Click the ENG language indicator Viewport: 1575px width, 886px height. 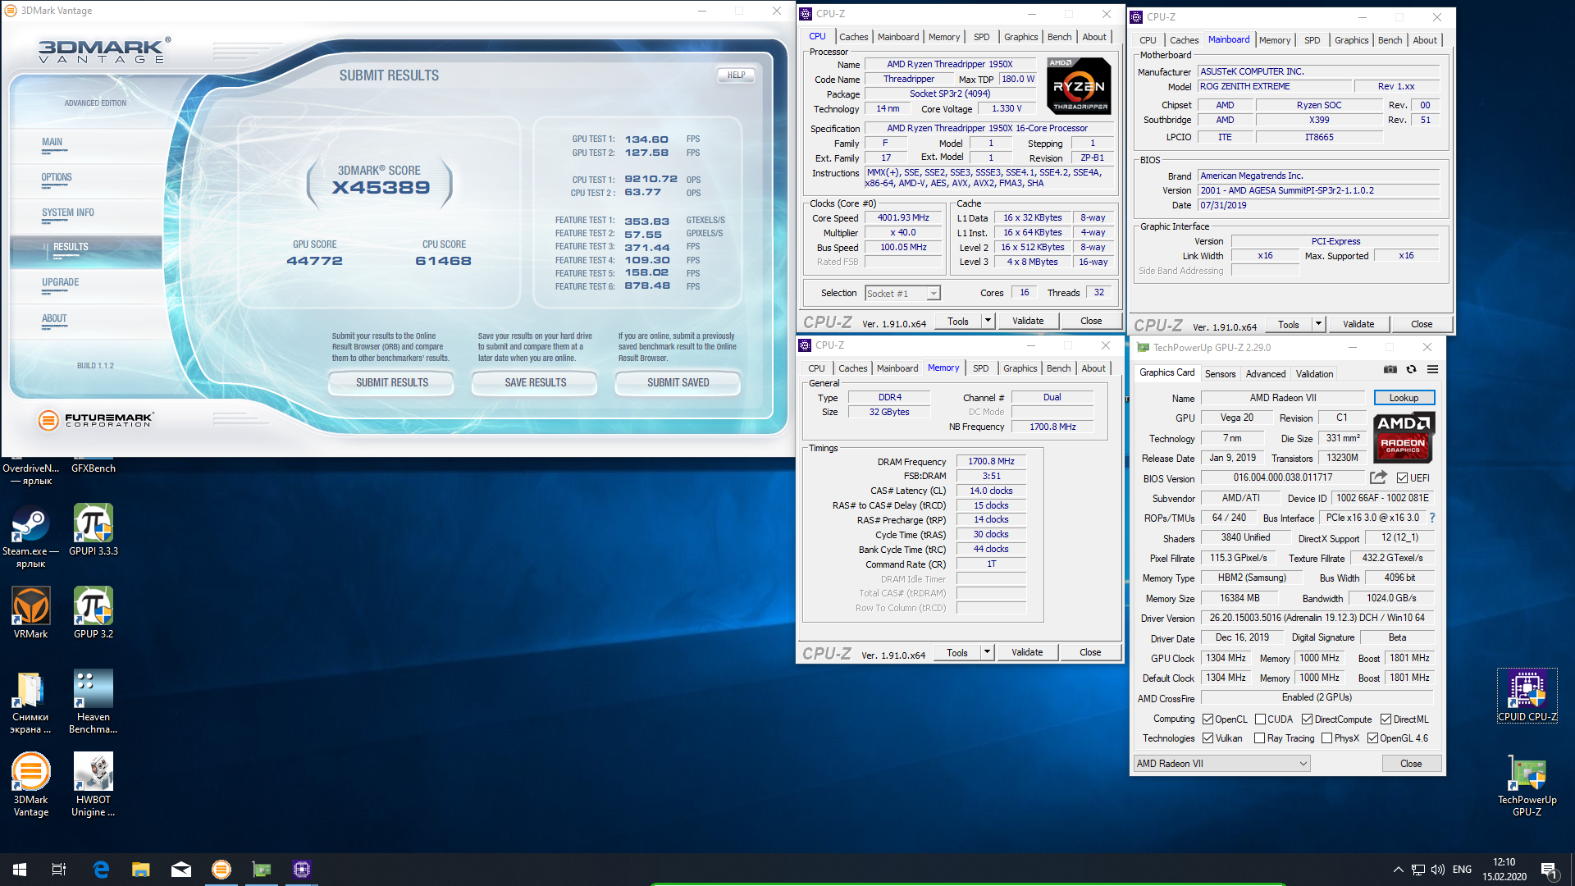tap(1462, 870)
